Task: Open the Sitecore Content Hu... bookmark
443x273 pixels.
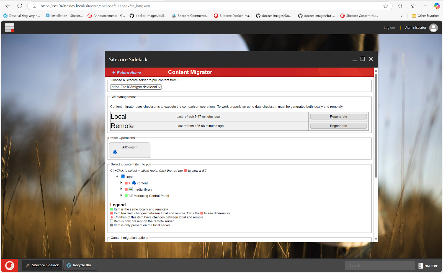Action: [359, 16]
